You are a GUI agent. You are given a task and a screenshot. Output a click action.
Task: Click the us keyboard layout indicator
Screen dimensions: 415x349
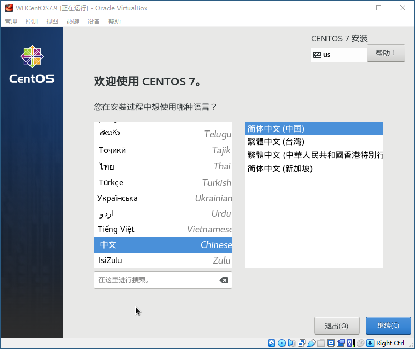pyautogui.click(x=339, y=55)
